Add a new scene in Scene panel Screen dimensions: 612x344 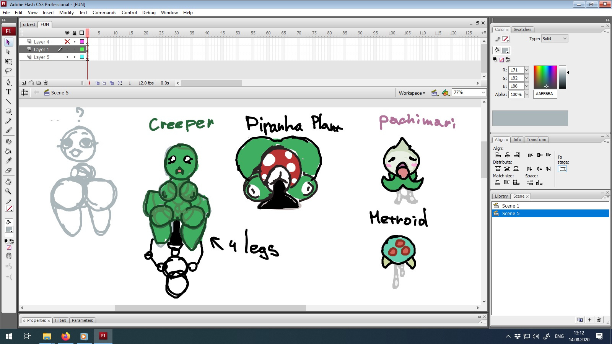[x=590, y=320]
